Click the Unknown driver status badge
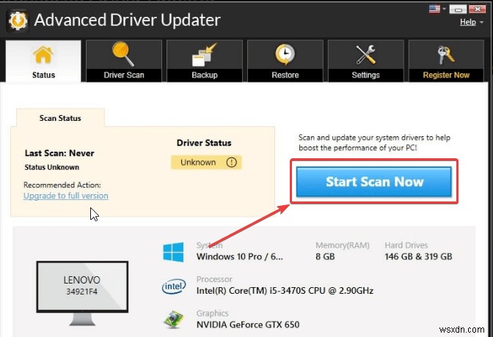The height and width of the screenshot is (337, 493). pyautogui.click(x=206, y=163)
